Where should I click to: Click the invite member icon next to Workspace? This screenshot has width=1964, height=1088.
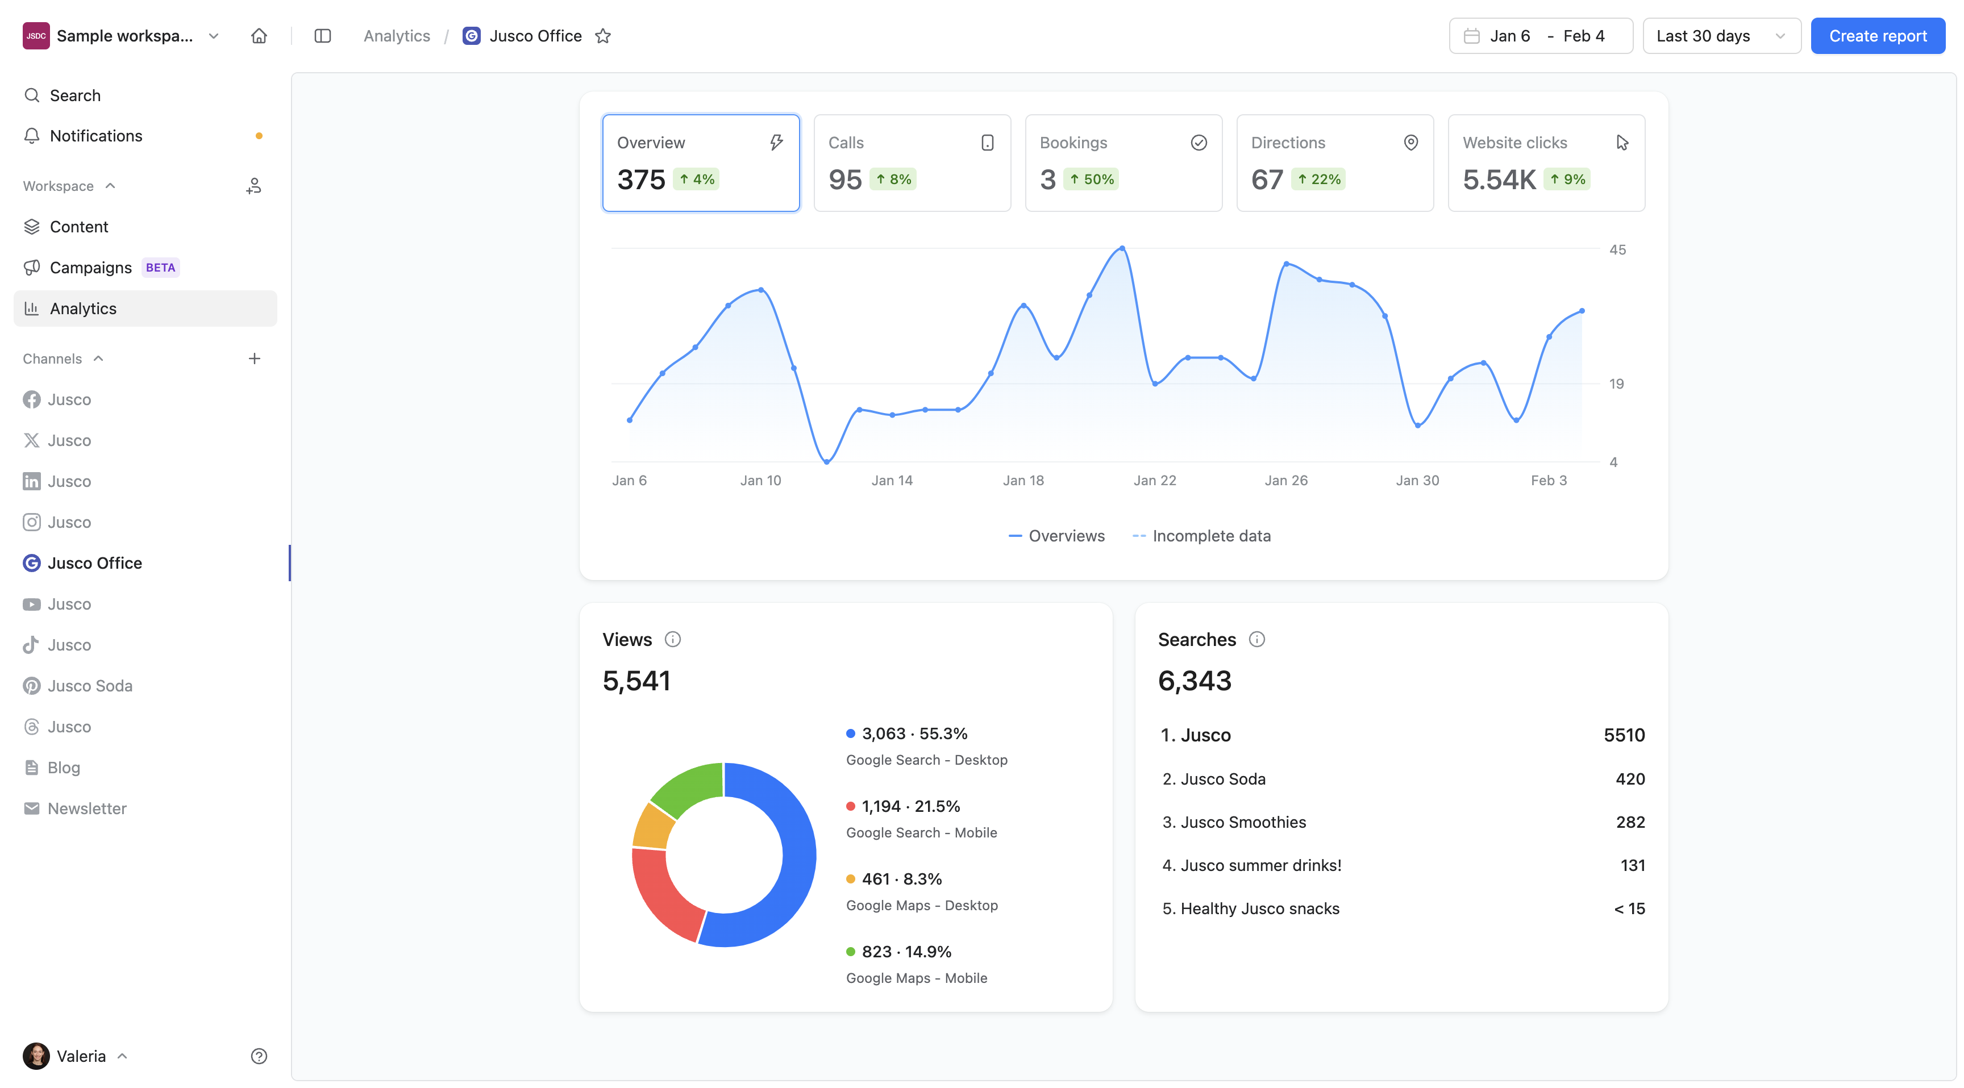tap(254, 186)
